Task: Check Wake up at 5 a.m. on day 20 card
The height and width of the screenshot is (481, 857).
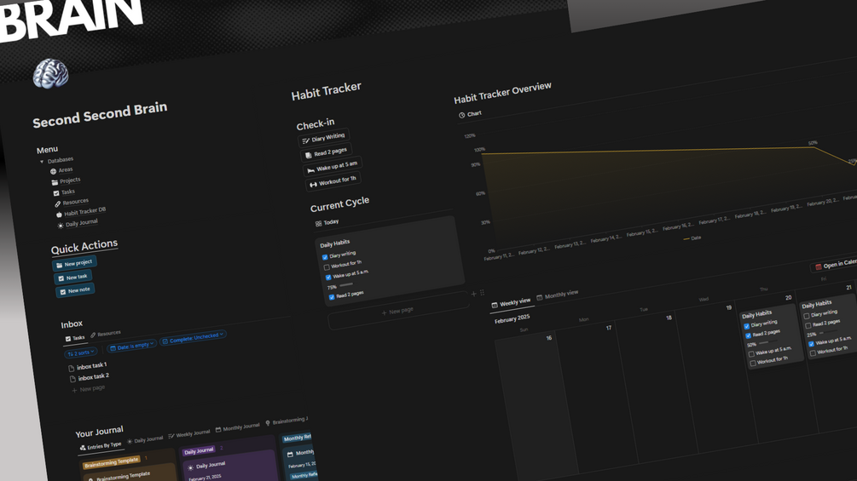Action: pyautogui.click(x=751, y=354)
